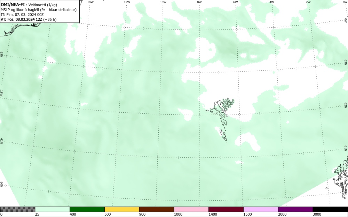Image resolution: width=348 pixels, height=217 pixels.
Task: Click the legend value "25"
Action: pyautogui.click(x=37, y=214)
